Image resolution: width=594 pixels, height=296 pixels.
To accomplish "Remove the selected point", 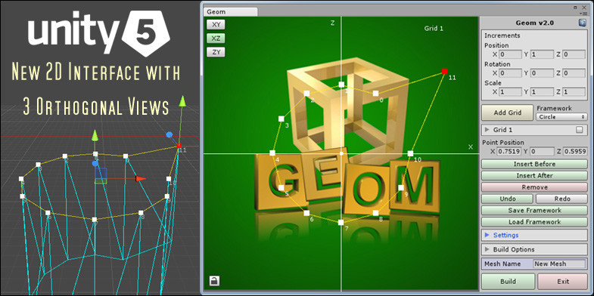I will [534, 187].
